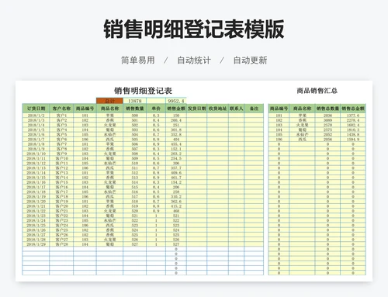Click the quantity cell 527 in the 2018/1/29 row

tap(135, 244)
